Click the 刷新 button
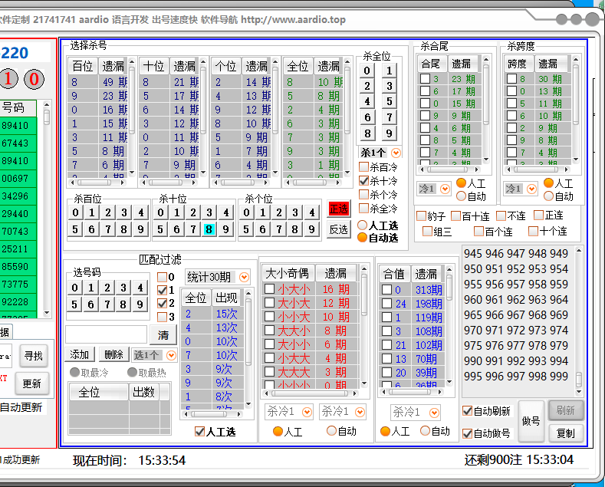Image resolution: width=605 pixels, height=487 pixels. pyautogui.click(x=566, y=410)
